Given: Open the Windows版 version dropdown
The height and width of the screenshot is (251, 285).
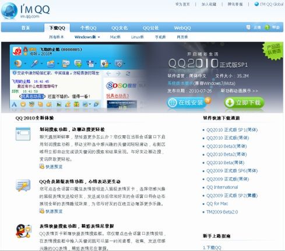Looking at the screenshot, I should point(87,37).
